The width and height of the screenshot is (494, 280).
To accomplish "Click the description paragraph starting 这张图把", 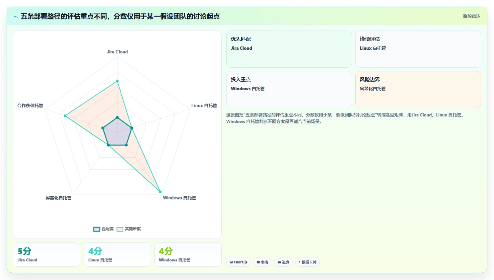I will tap(345, 118).
